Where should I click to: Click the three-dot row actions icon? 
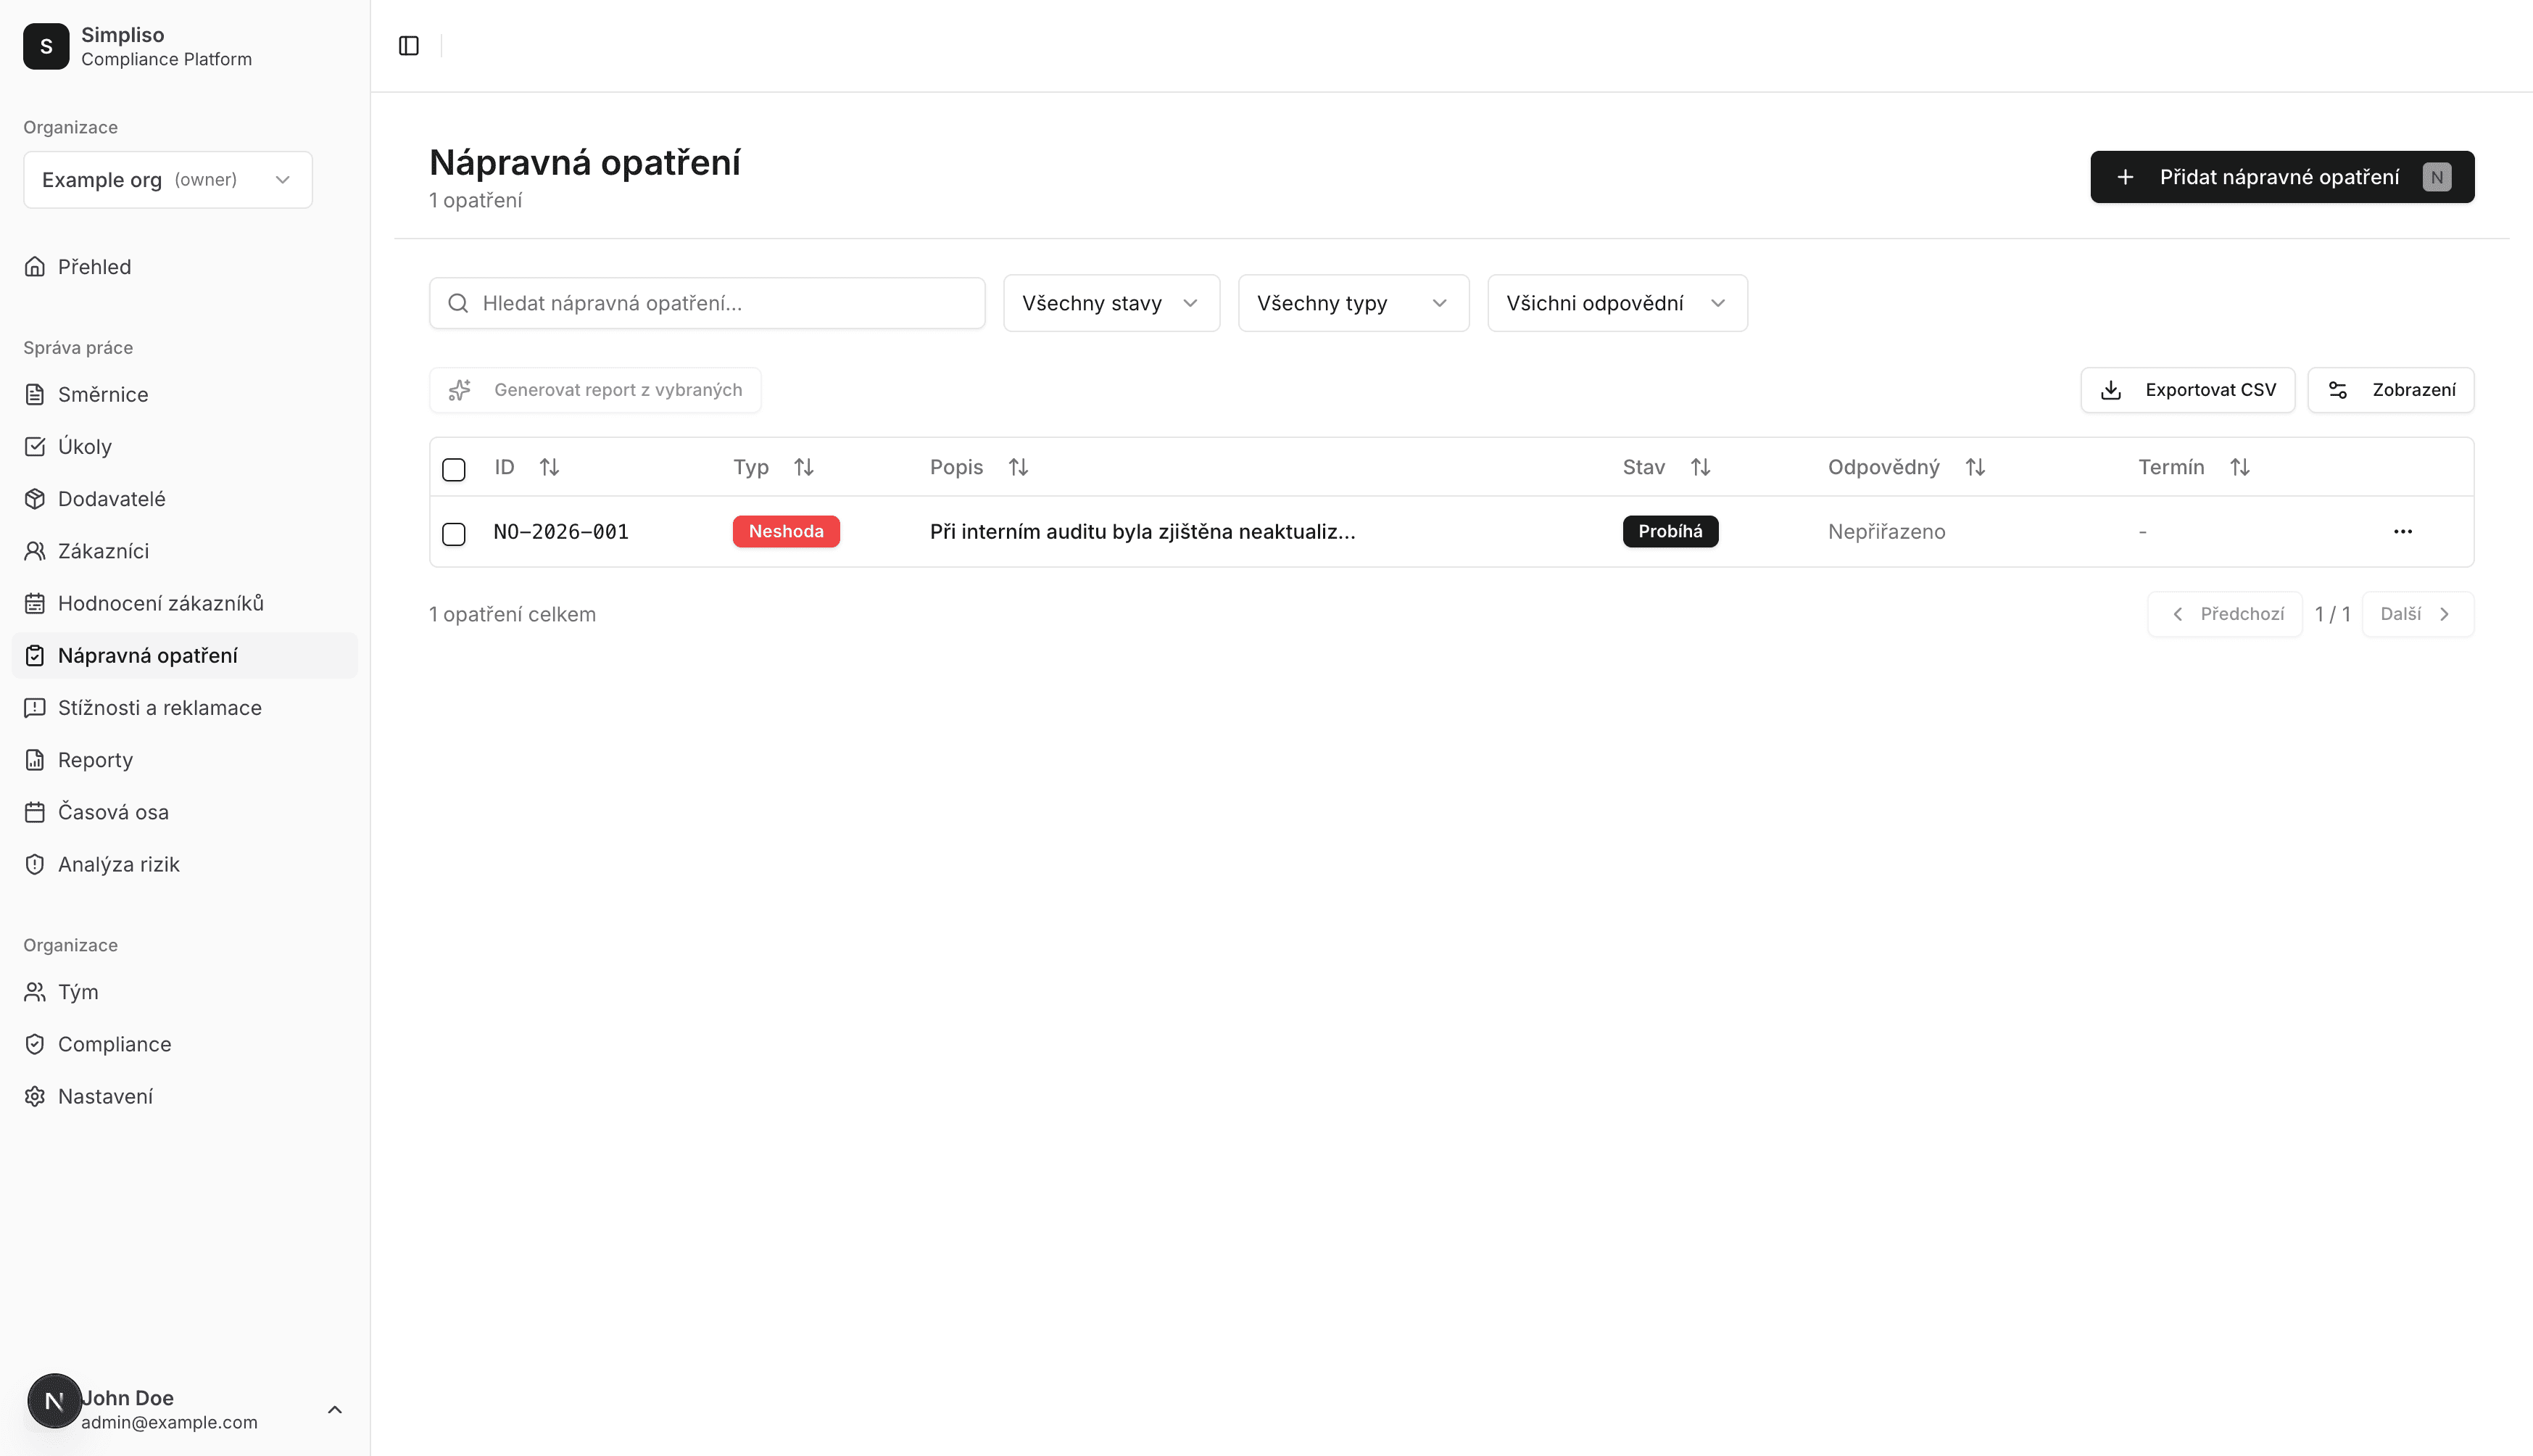(2402, 532)
